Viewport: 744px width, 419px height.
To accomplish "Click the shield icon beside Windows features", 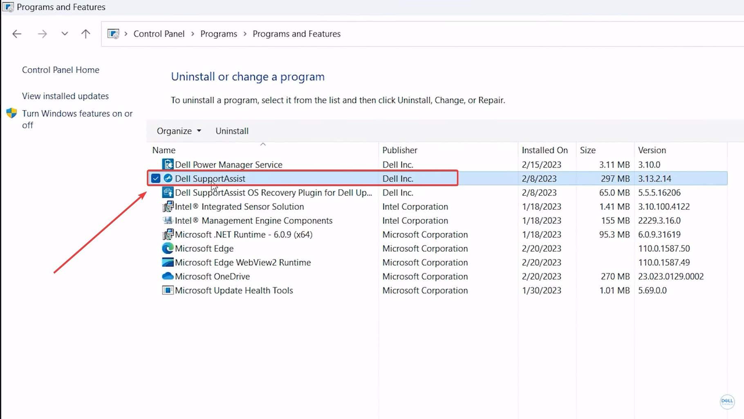I will pos(11,113).
